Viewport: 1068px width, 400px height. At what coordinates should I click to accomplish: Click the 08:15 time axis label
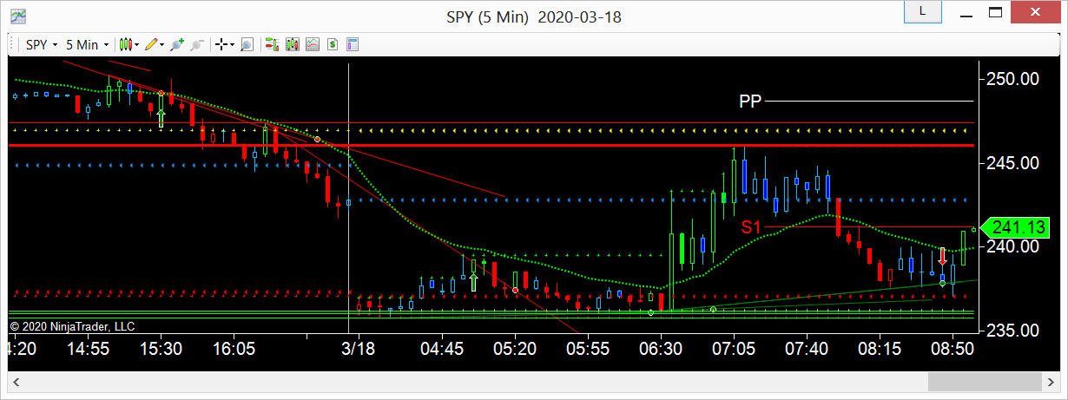880,349
